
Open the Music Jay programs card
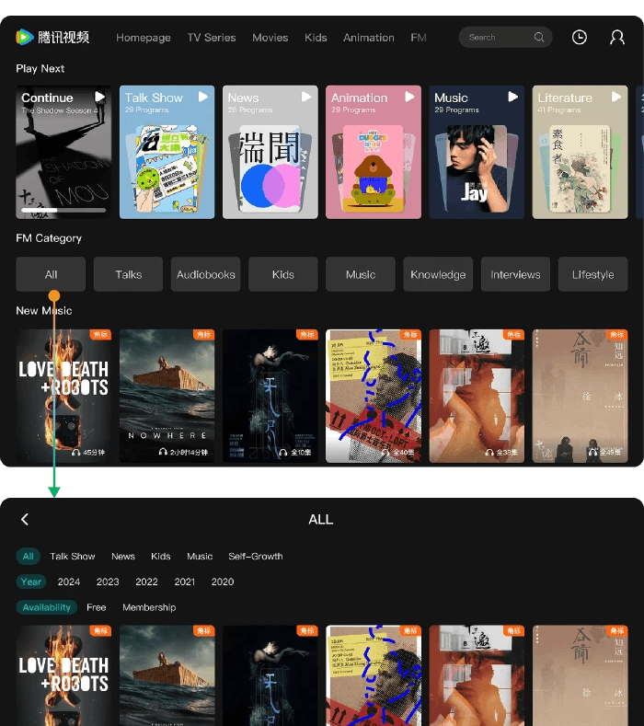[477, 152]
